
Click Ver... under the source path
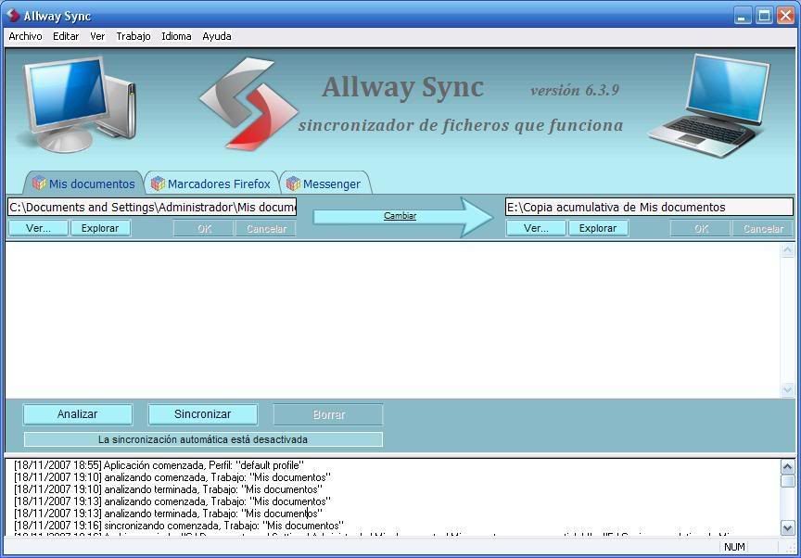click(x=38, y=228)
